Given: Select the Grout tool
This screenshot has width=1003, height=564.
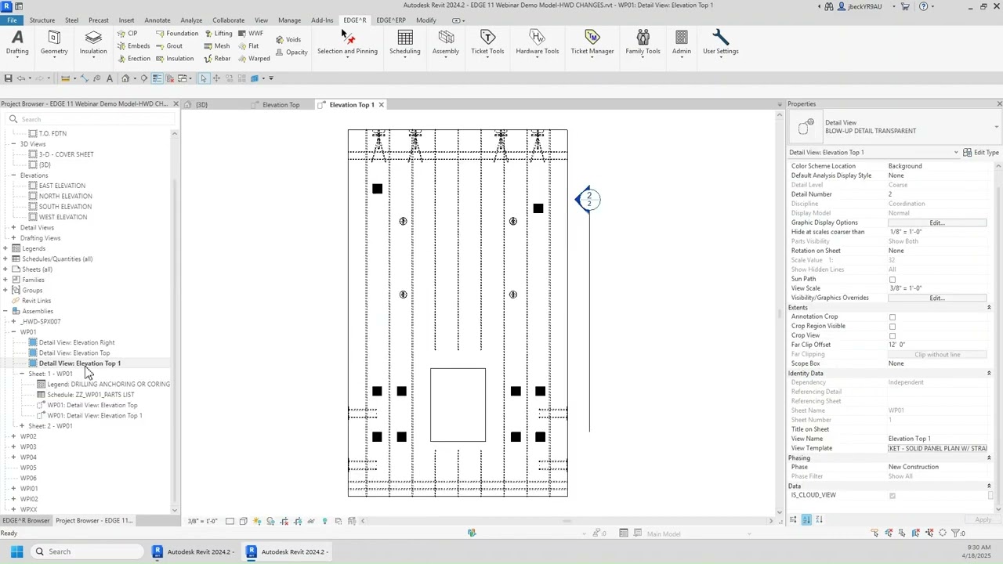Looking at the screenshot, I should (x=169, y=46).
